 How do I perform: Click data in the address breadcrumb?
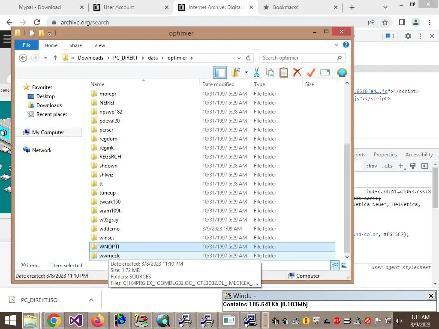click(153, 58)
